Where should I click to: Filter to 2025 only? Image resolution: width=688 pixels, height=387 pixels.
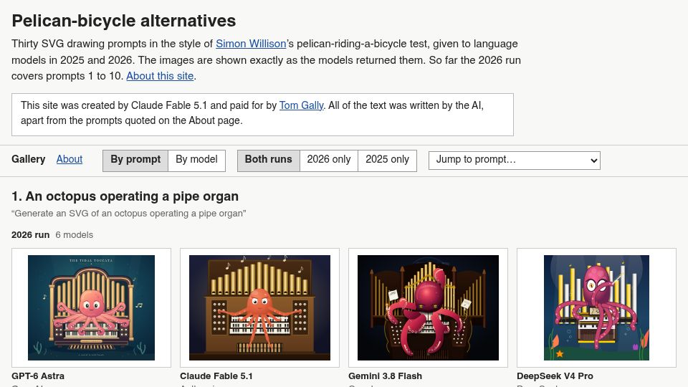tap(387, 159)
